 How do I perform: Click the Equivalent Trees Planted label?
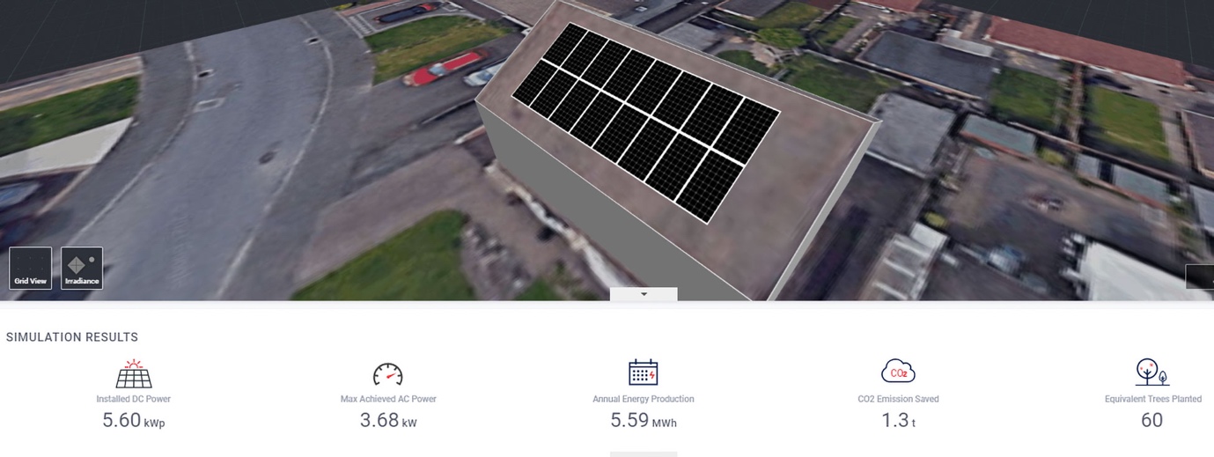[x=1153, y=399]
